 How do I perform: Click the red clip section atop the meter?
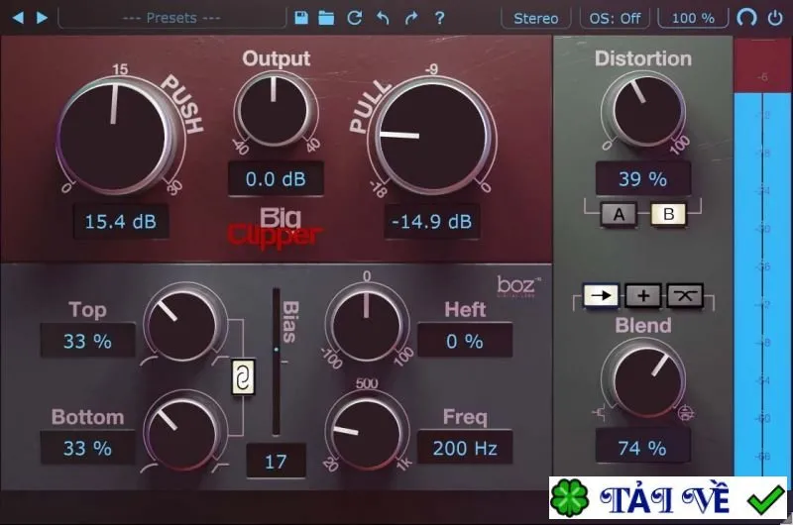click(x=762, y=64)
